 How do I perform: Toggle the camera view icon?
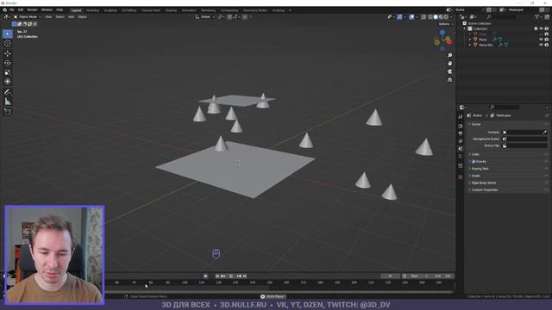tap(449, 71)
